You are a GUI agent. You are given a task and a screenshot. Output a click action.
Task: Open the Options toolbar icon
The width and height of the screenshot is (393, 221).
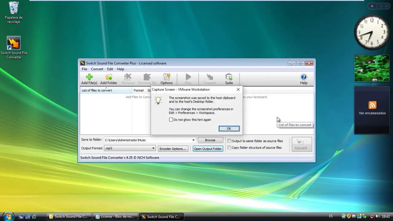tap(166, 79)
